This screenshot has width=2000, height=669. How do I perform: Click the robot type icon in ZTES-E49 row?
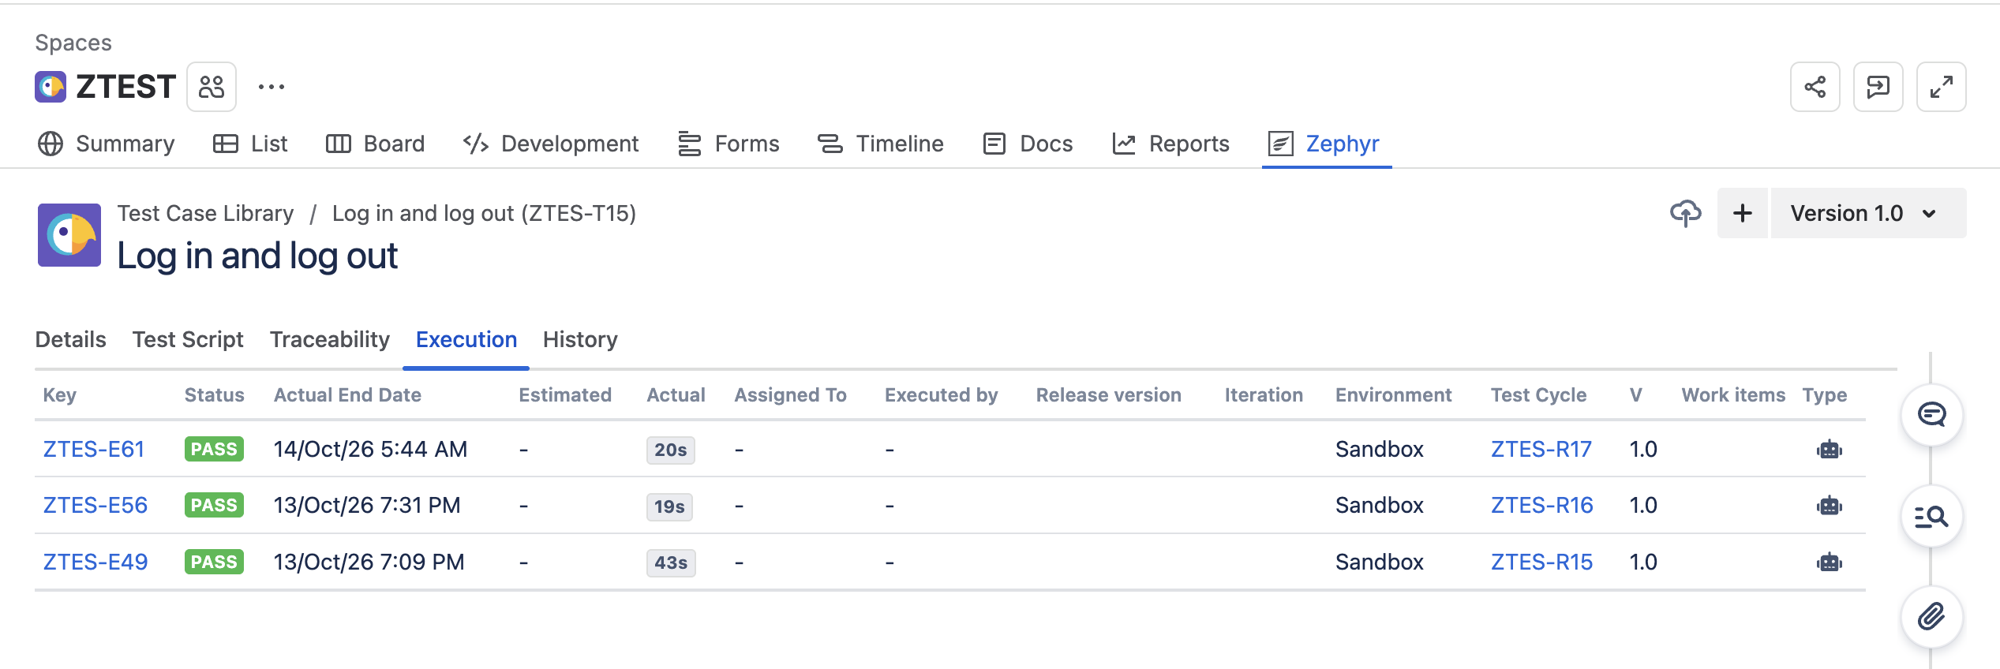click(1829, 562)
